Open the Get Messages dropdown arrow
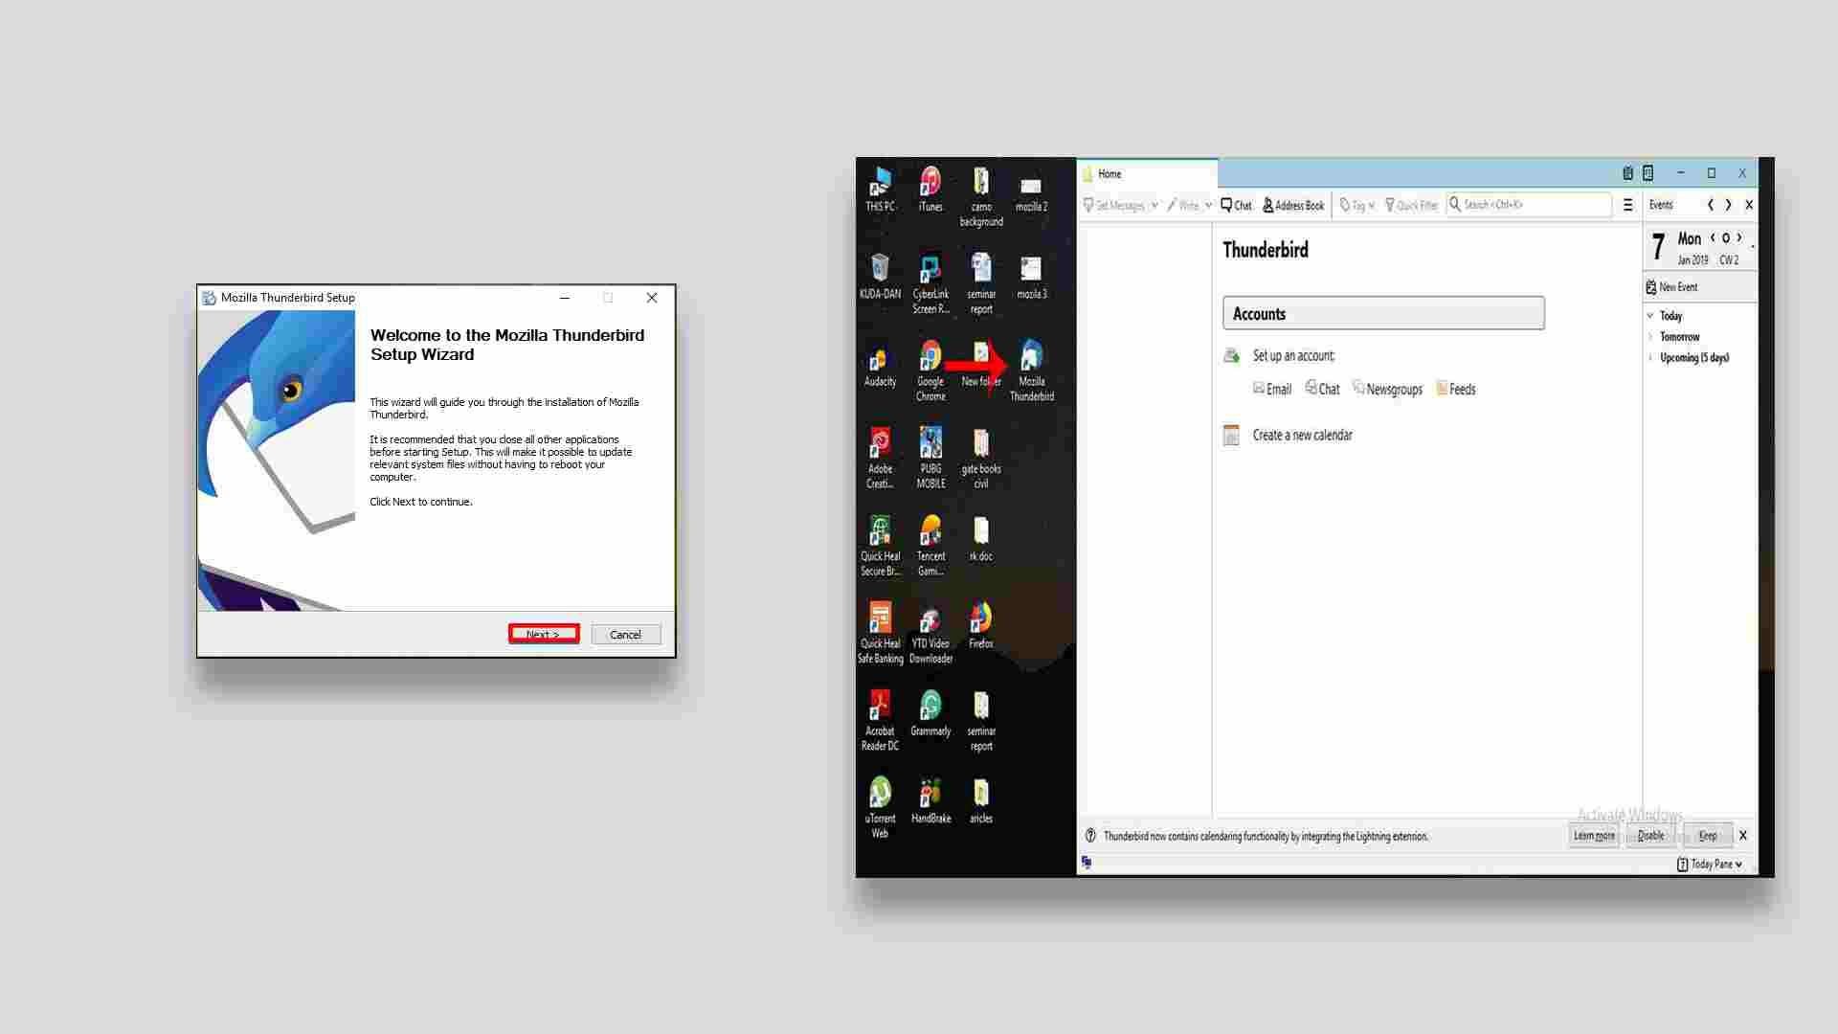This screenshot has height=1034, width=1838. tap(1154, 205)
